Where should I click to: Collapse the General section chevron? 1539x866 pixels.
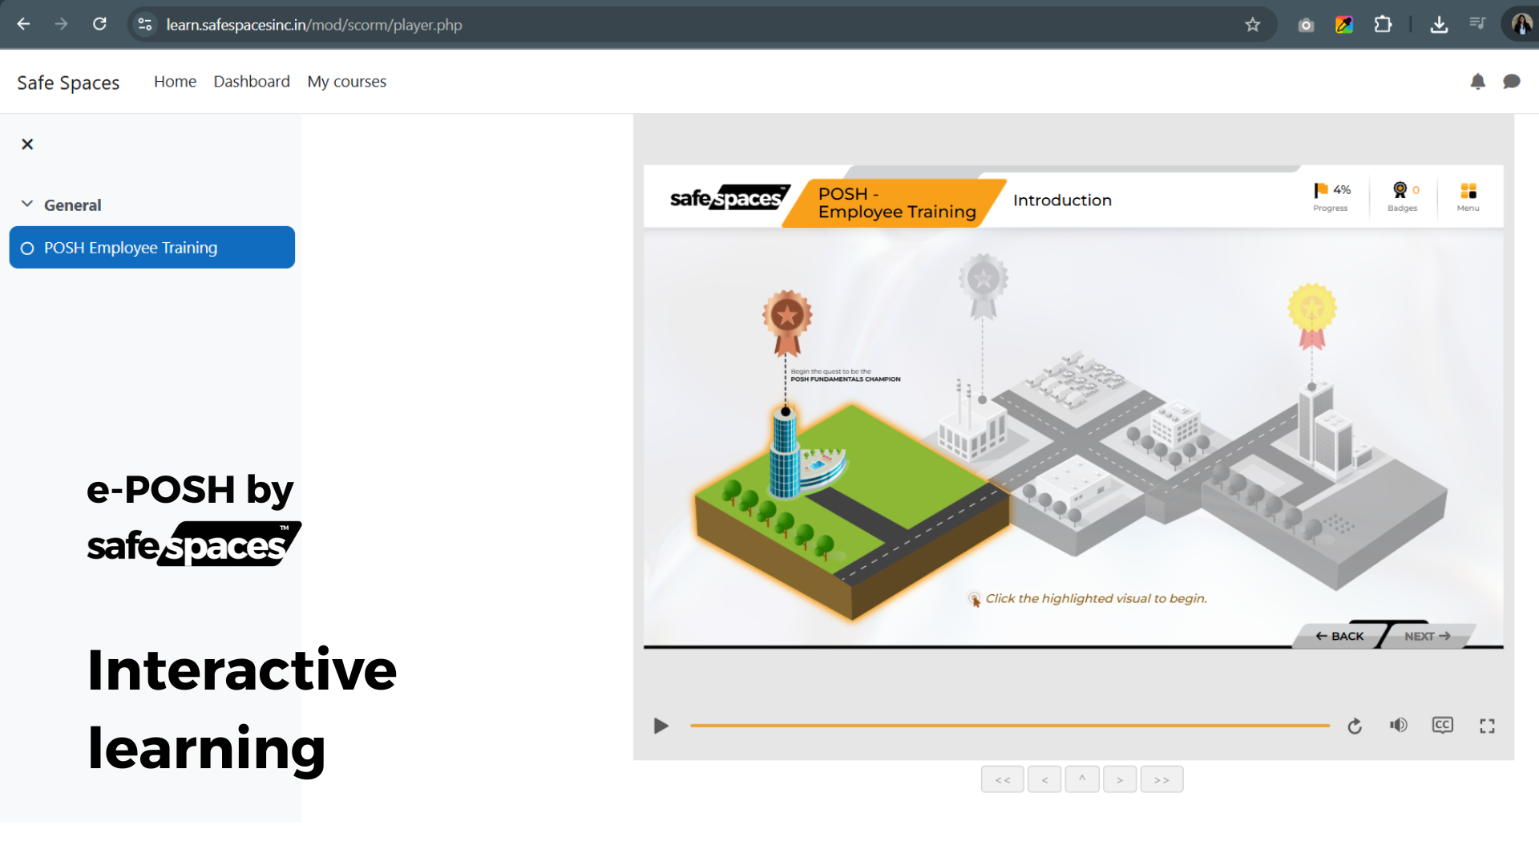click(x=27, y=204)
